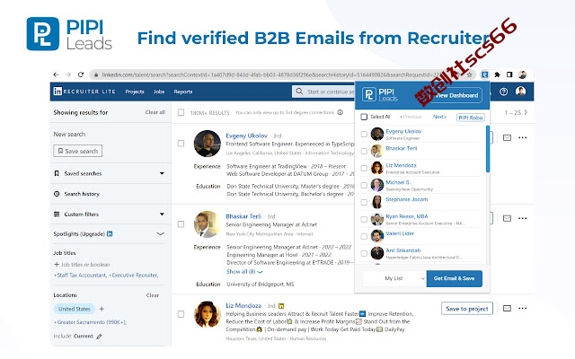The width and height of the screenshot is (575, 359).
Task: Click Get Email & Save button
Action: pyautogui.click(x=455, y=278)
